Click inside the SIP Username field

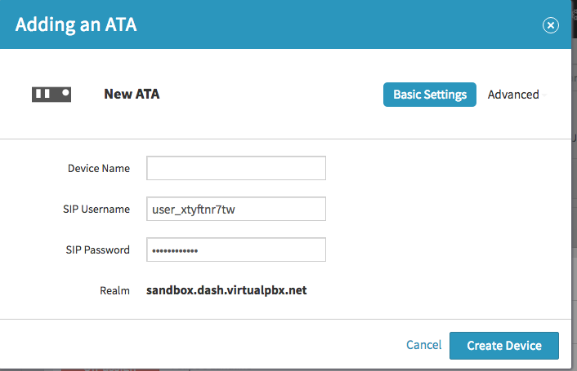pyautogui.click(x=236, y=209)
